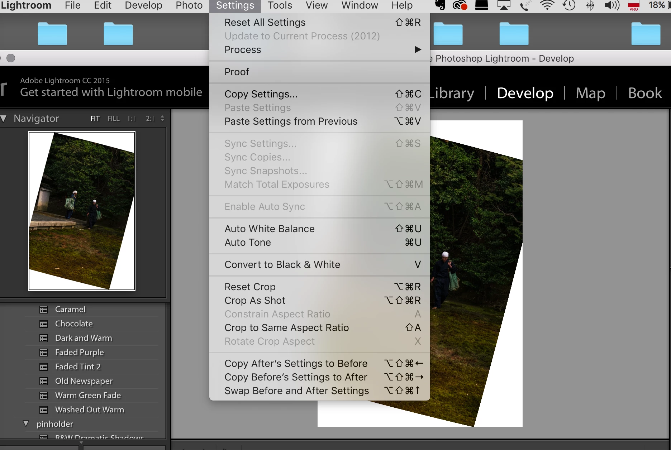Open the volume control icon
Screen dimensions: 671x450
click(x=612, y=5)
